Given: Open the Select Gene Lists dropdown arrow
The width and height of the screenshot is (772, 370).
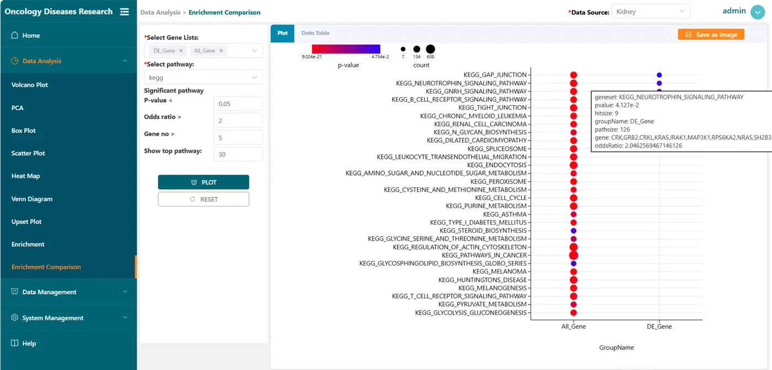Looking at the screenshot, I should tap(254, 51).
